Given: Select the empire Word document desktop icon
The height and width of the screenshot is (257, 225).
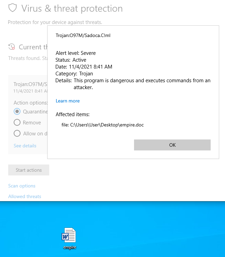Looking at the screenshot, I should point(69,236).
